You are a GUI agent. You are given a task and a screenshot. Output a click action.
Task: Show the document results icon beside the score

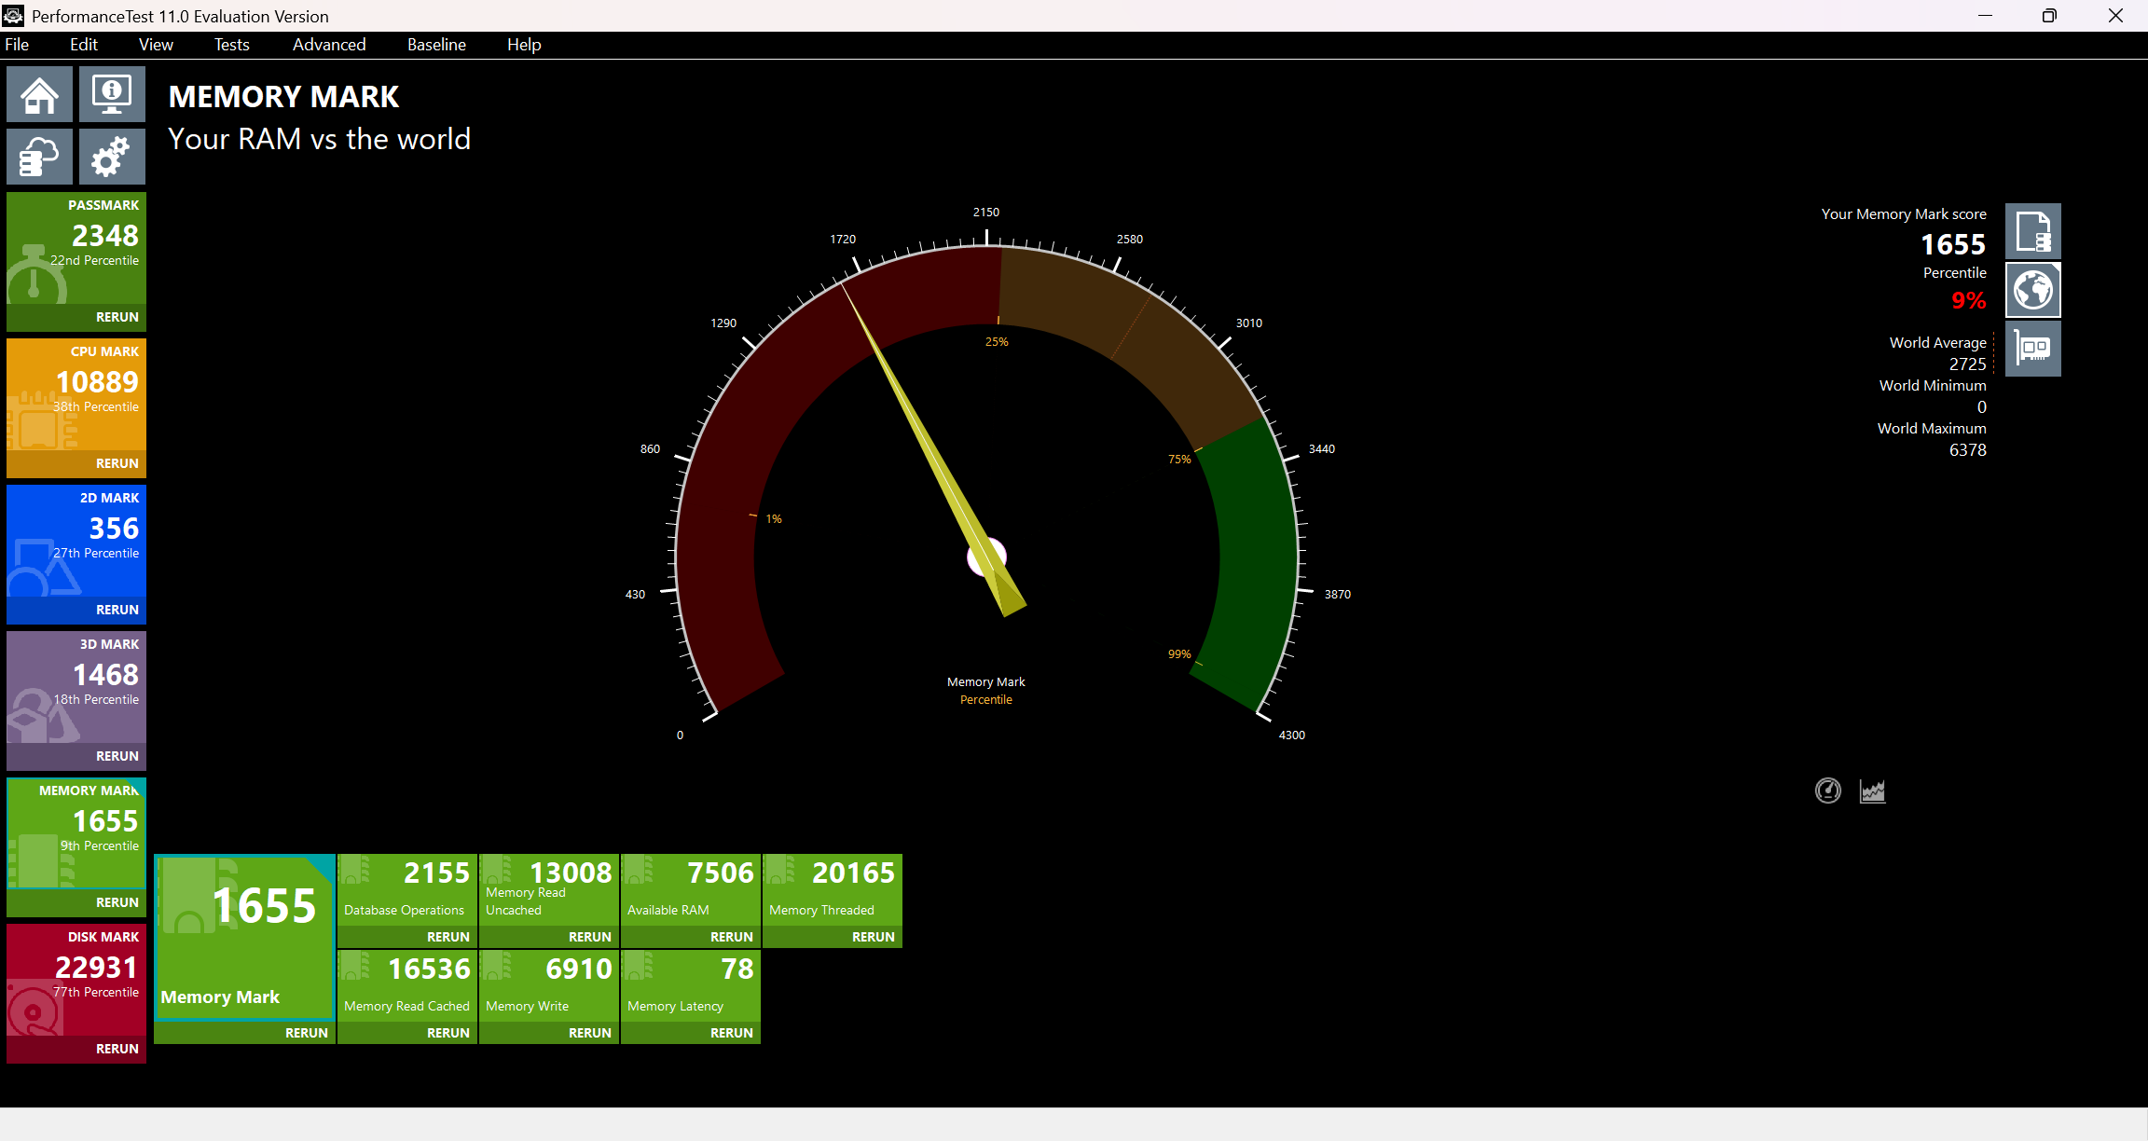point(2032,231)
